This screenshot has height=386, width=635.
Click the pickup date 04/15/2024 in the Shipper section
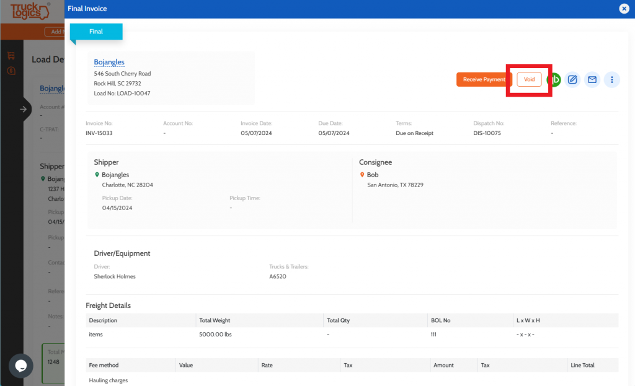(117, 208)
